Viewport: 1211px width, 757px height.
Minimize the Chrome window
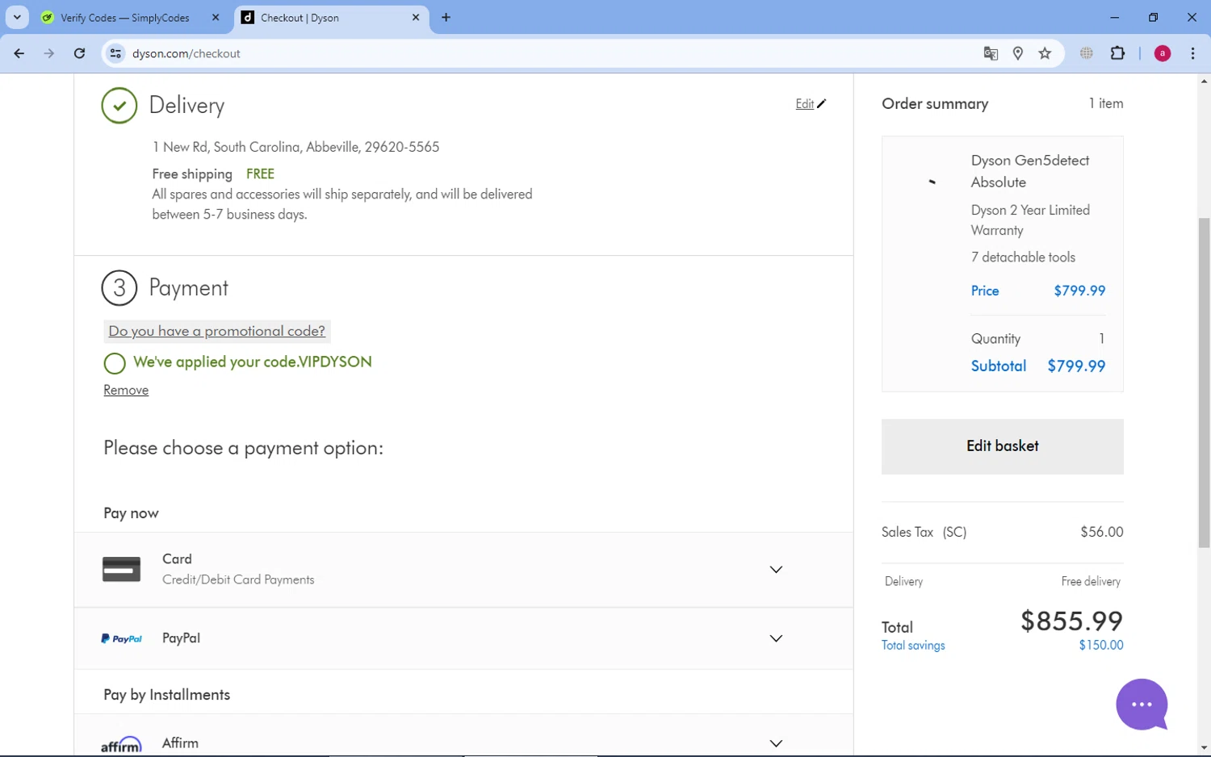(x=1115, y=17)
